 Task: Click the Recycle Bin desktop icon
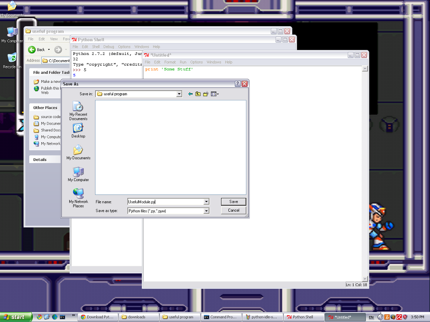click(12, 61)
